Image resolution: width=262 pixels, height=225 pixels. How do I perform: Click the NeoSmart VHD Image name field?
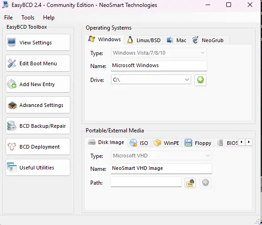(162, 169)
